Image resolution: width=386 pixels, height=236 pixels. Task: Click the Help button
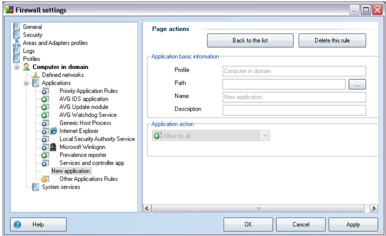38,225
